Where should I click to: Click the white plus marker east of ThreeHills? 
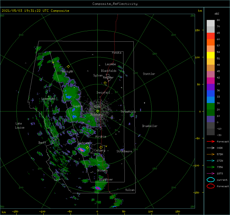coord(144,103)
